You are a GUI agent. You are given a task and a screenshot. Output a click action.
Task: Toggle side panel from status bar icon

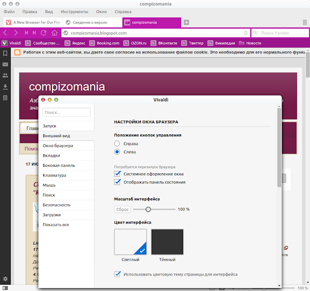coord(5,288)
